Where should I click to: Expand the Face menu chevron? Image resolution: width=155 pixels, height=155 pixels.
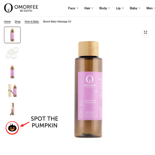tap(77, 8)
